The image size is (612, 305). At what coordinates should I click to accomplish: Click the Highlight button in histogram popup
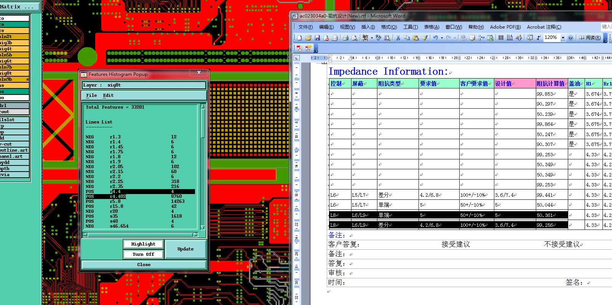[143, 244]
